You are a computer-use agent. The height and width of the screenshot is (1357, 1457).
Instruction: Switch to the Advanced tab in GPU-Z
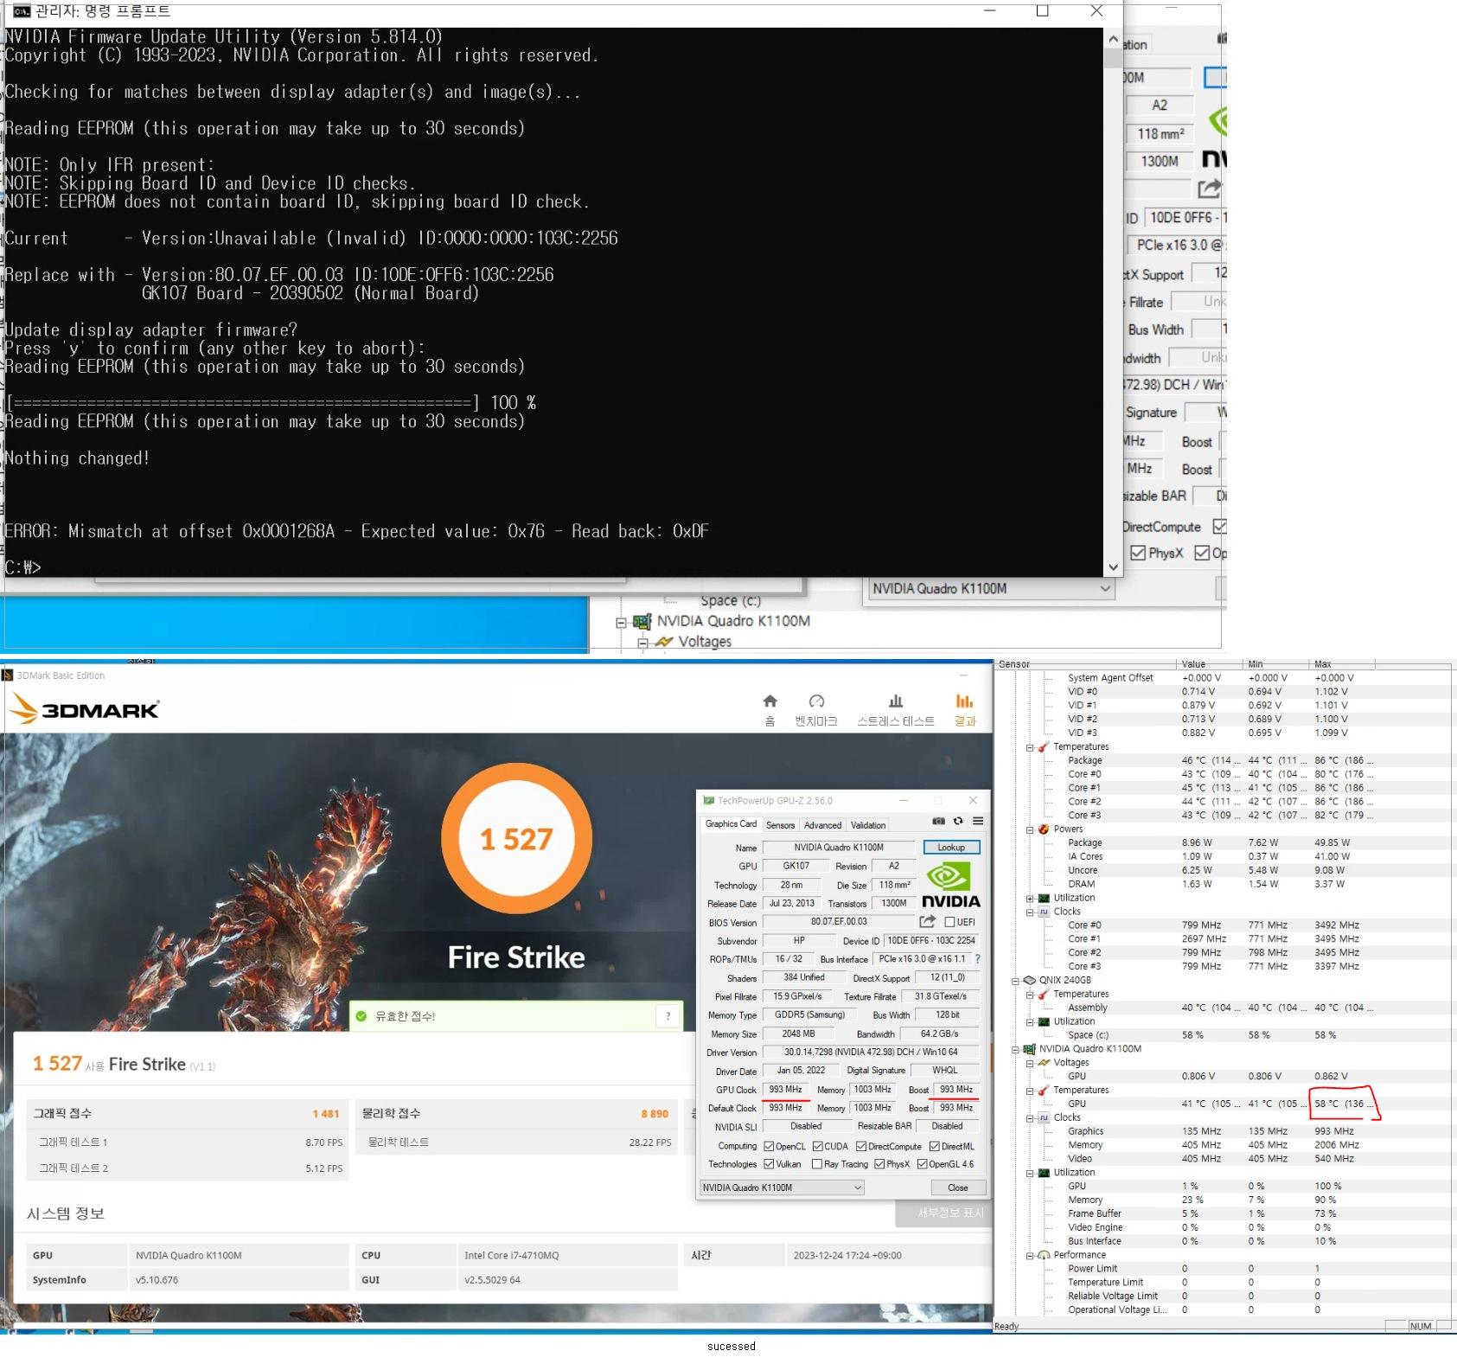pos(822,825)
